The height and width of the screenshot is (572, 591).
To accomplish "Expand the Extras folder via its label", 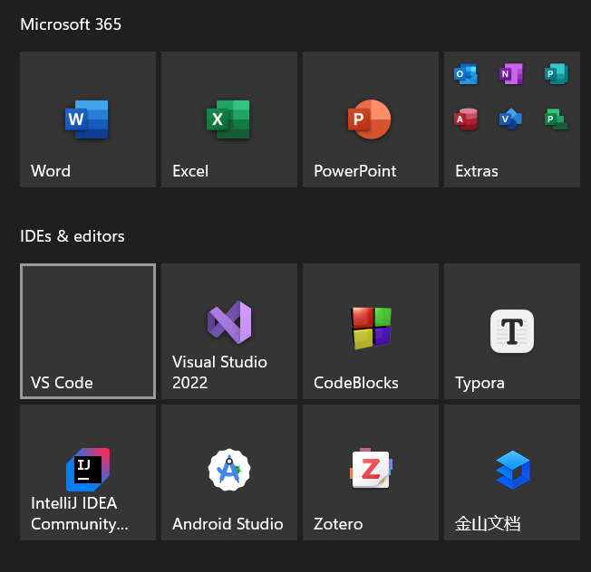I will [477, 171].
